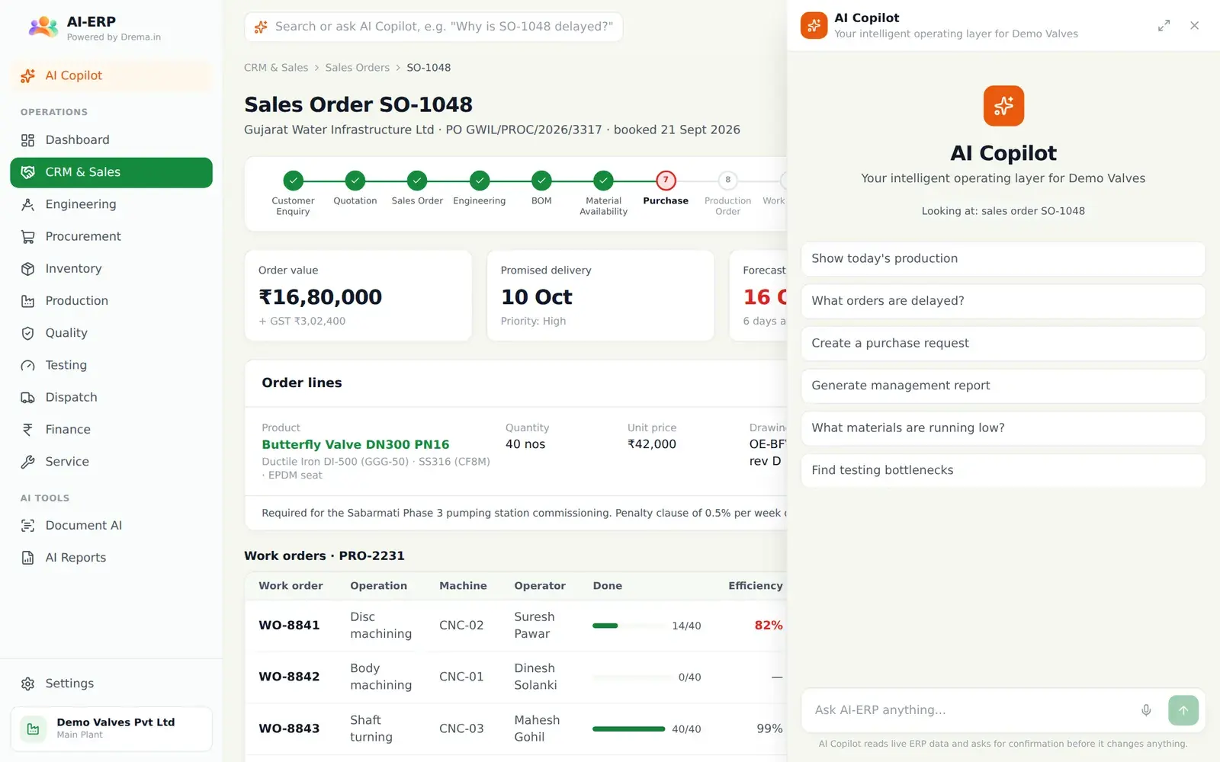Click the Production chart icon
This screenshot has height=762, width=1220.
pos(28,301)
